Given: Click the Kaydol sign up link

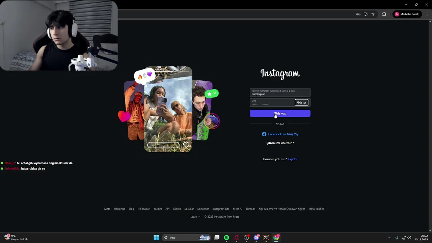Looking at the screenshot, I should pos(292,159).
